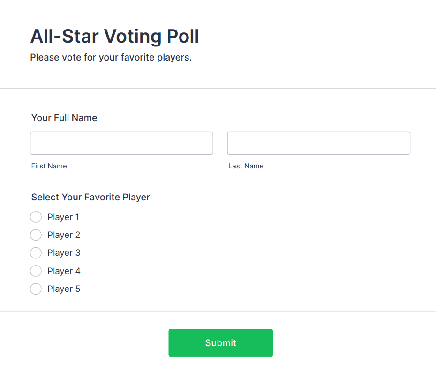Viewport: 436px width, 380px height.
Task: Click the 'Please vote for your favorite players' subtitle
Action: [111, 58]
